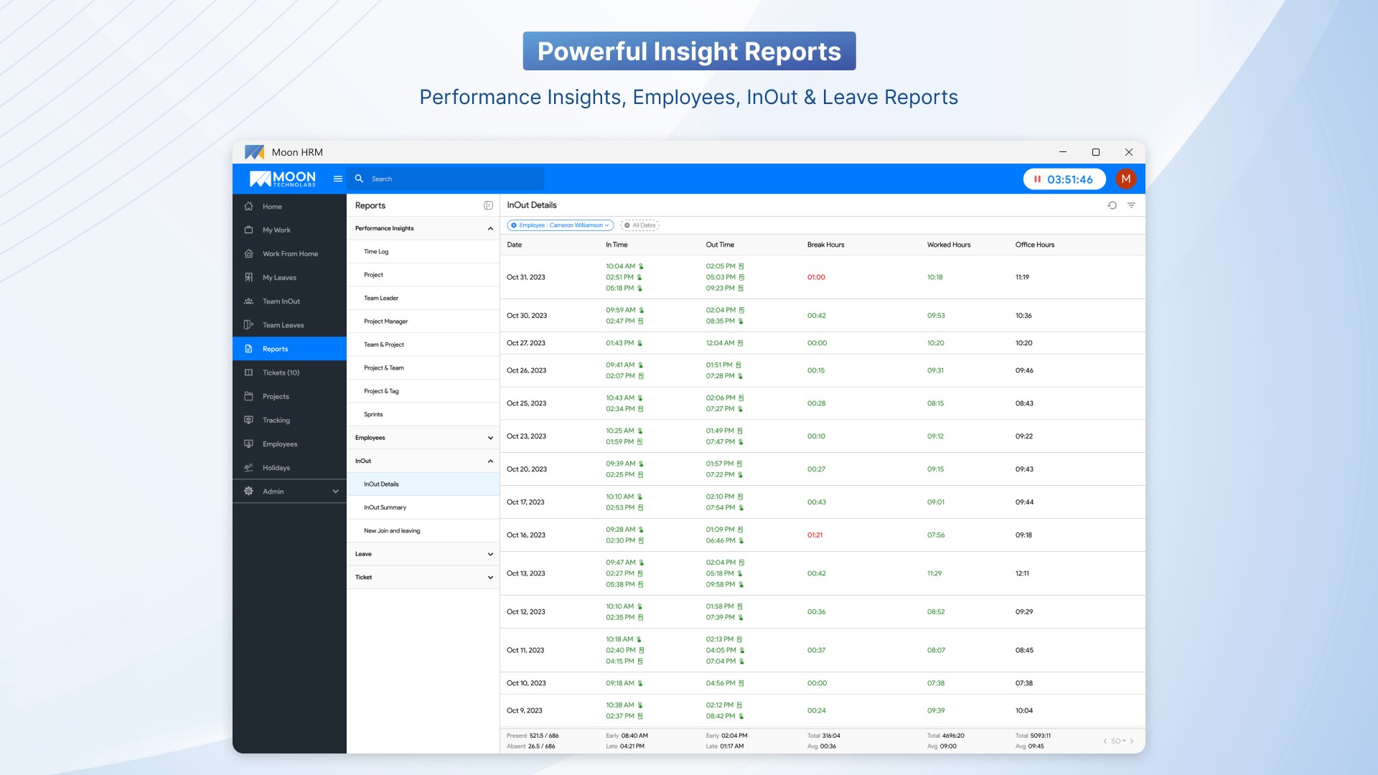Open Tickets (10) in the sidebar
Image resolution: width=1378 pixels, height=775 pixels.
pyautogui.click(x=281, y=372)
